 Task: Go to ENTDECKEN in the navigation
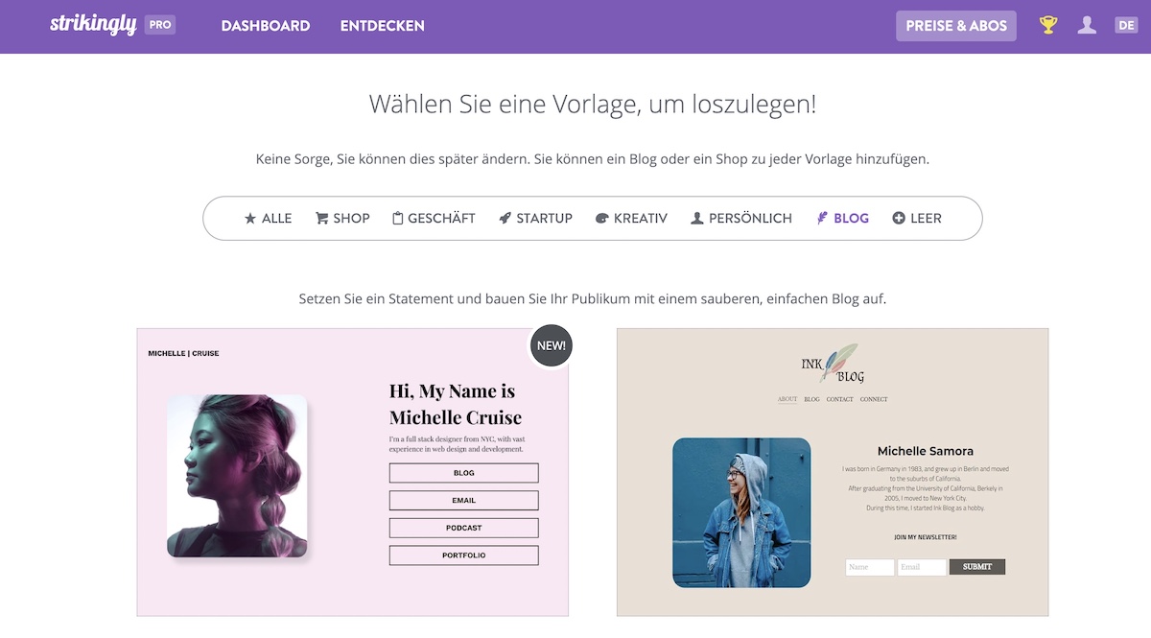pyautogui.click(x=382, y=26)
